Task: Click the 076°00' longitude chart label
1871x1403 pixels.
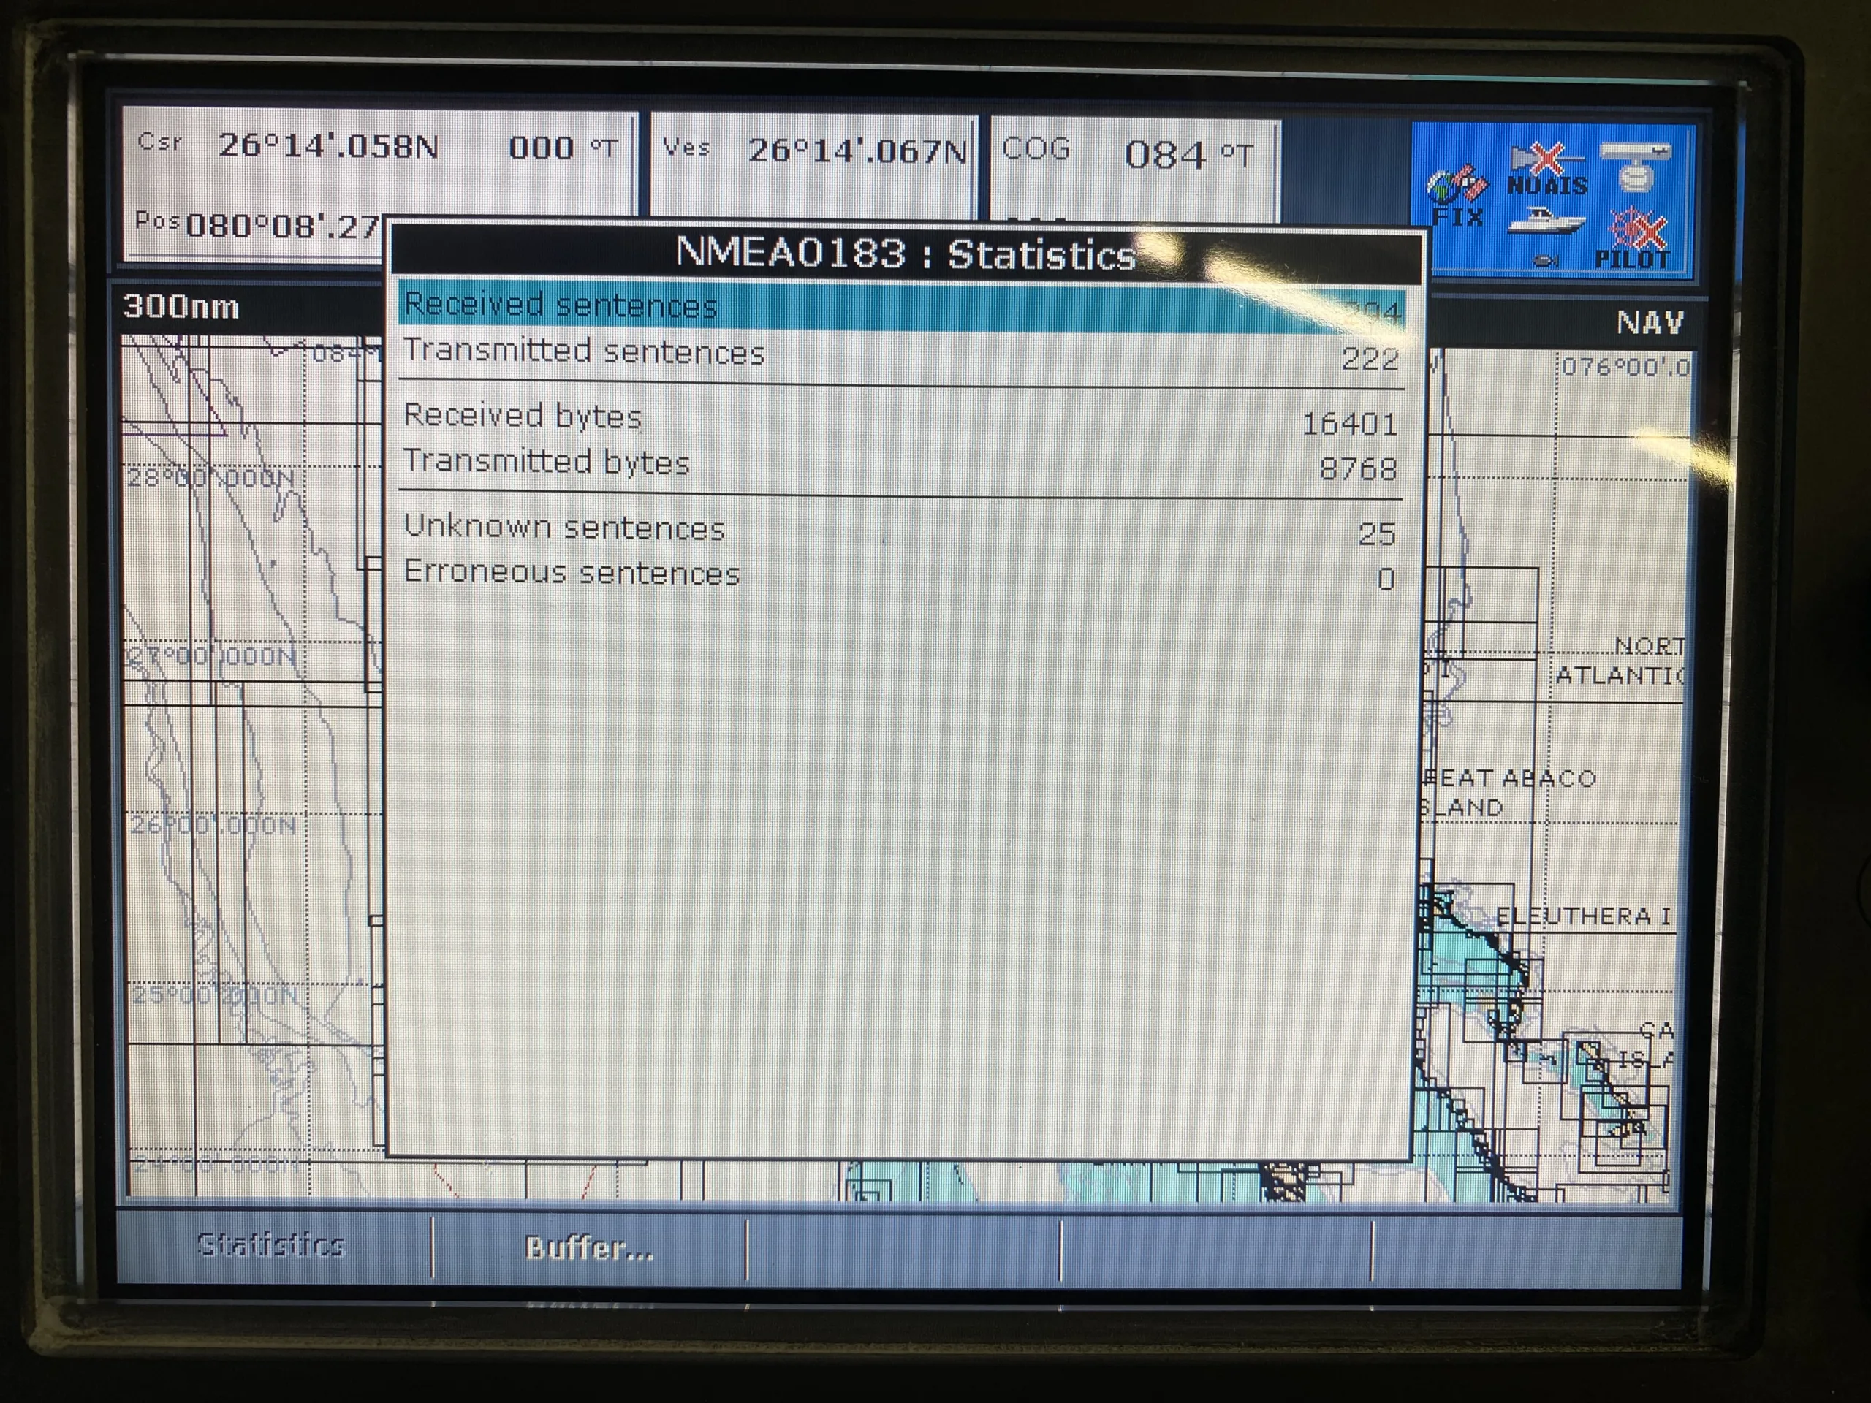Action: [1625, 367]
